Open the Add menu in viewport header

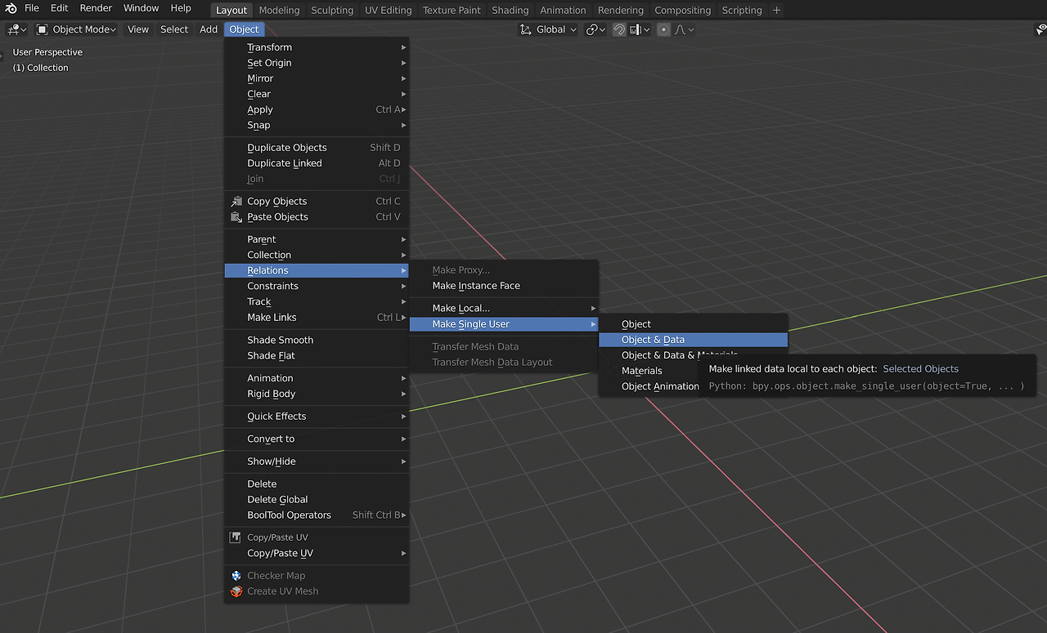209,29
